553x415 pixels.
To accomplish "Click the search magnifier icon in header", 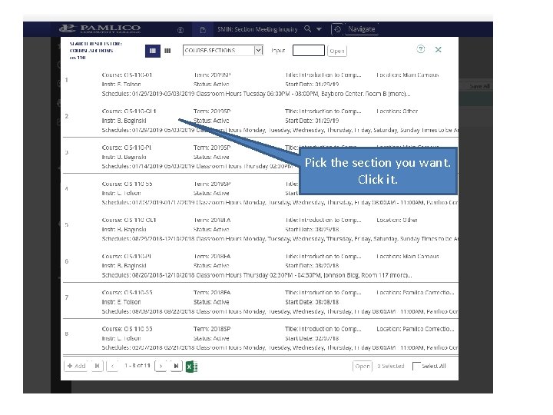I will point(307,29).
